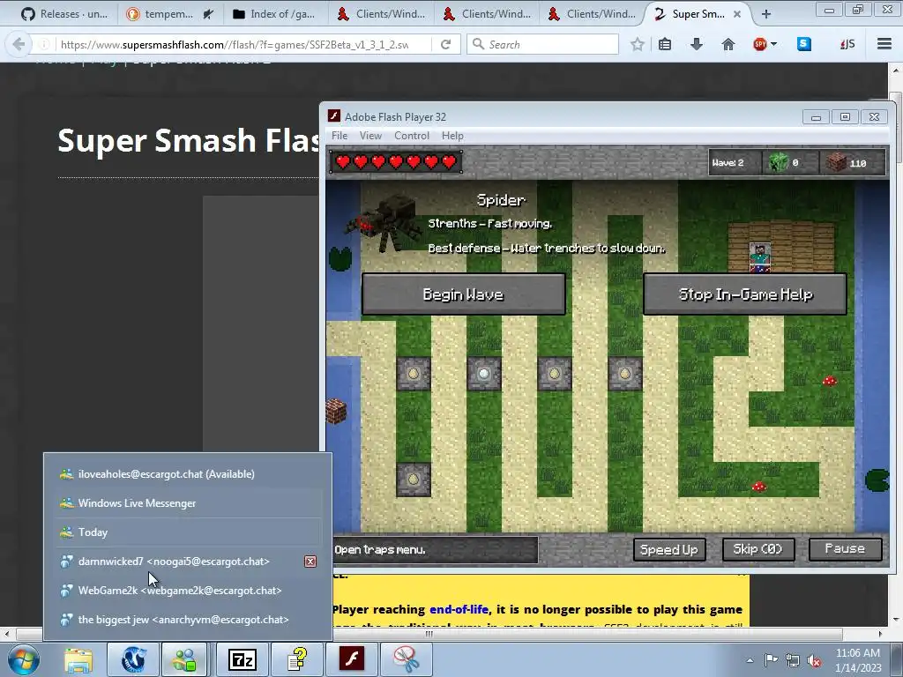Remove damnwicked7 entry with red X

tap(310, 562)
